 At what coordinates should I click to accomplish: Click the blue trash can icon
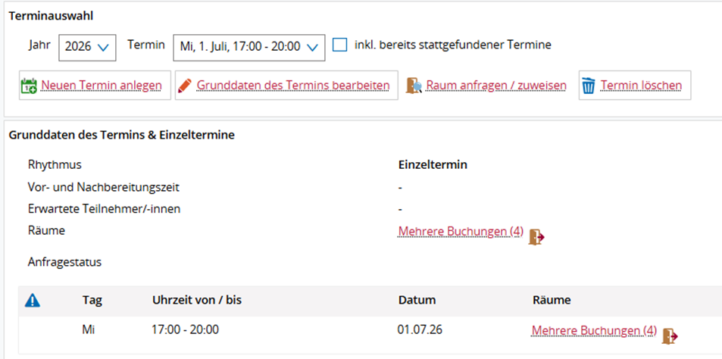(589, 86)
